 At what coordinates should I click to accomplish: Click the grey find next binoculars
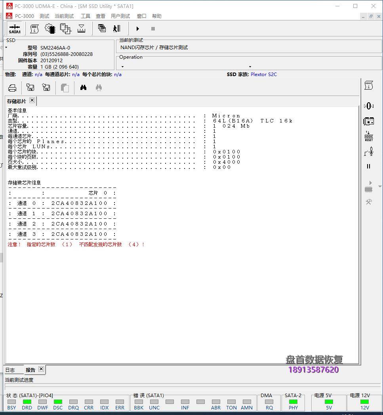click(x=99, y=88)
